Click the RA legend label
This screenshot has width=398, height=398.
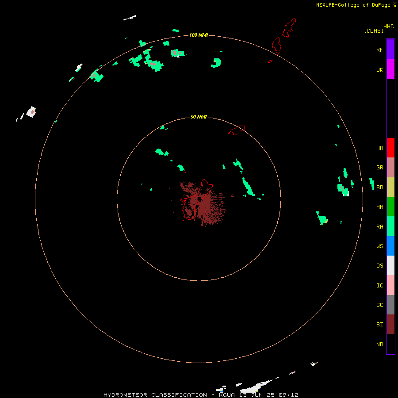[379, 227]
